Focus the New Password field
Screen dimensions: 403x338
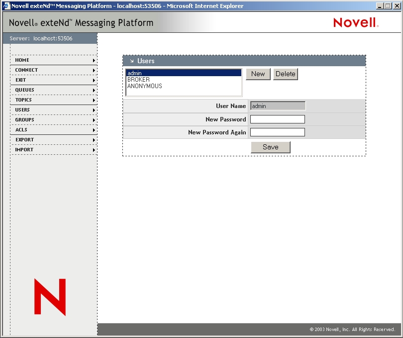click(x=278, y=119)
